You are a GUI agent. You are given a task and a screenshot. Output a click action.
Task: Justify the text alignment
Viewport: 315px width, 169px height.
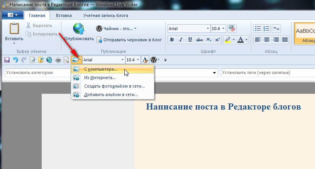(x=285, y=39)
